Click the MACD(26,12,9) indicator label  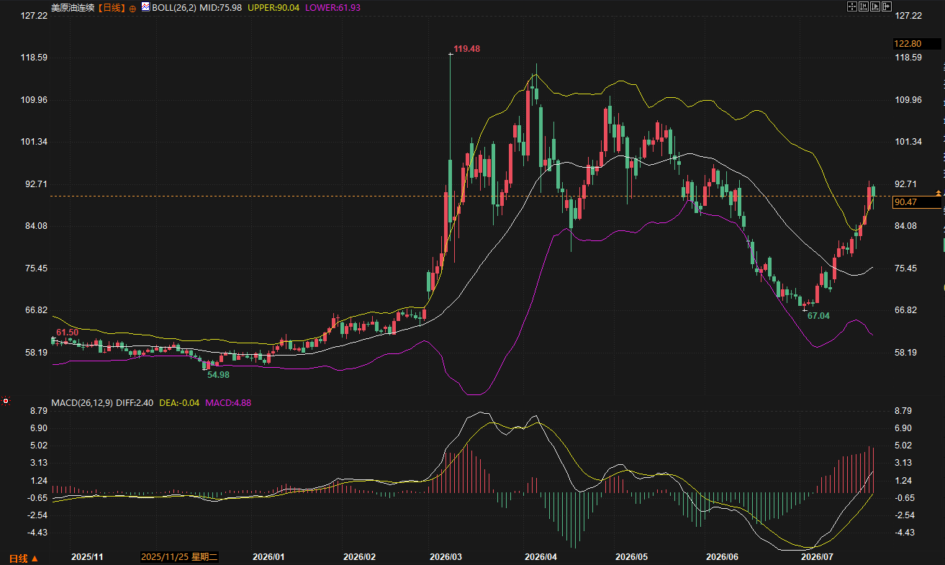[82, 403]
